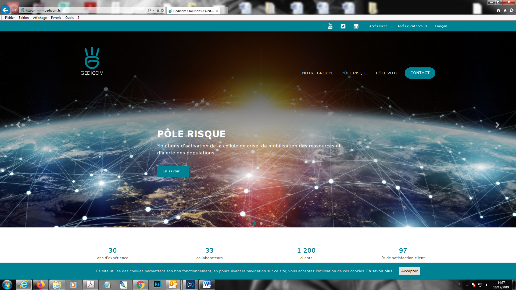Open browser Home icon
The height and width of the screenshot is (290, 516).
[x=499, y=10]
